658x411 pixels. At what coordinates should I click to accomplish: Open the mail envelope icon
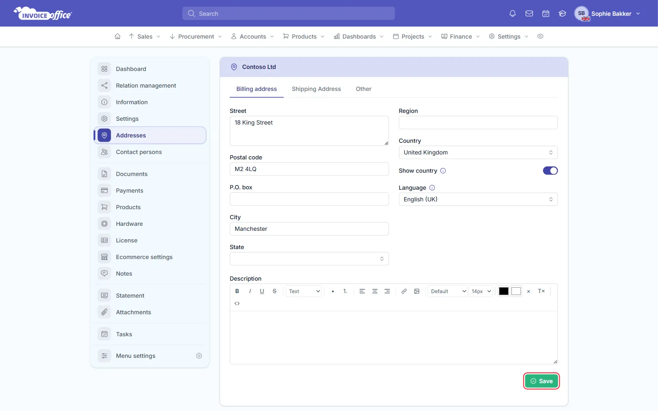529,14
